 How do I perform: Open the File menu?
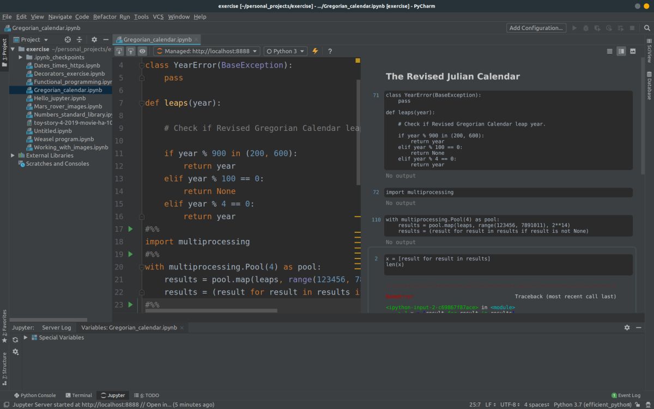pos(7,17)
